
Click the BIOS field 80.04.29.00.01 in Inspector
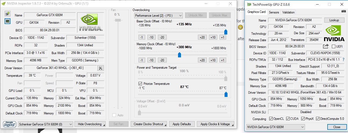[x=50, y=30]
